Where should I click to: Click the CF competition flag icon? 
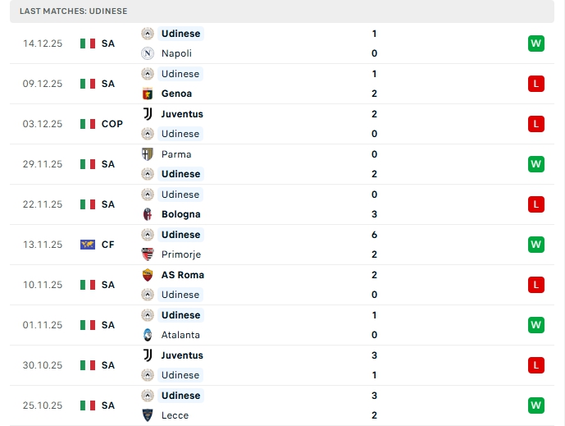pos(88,245)
